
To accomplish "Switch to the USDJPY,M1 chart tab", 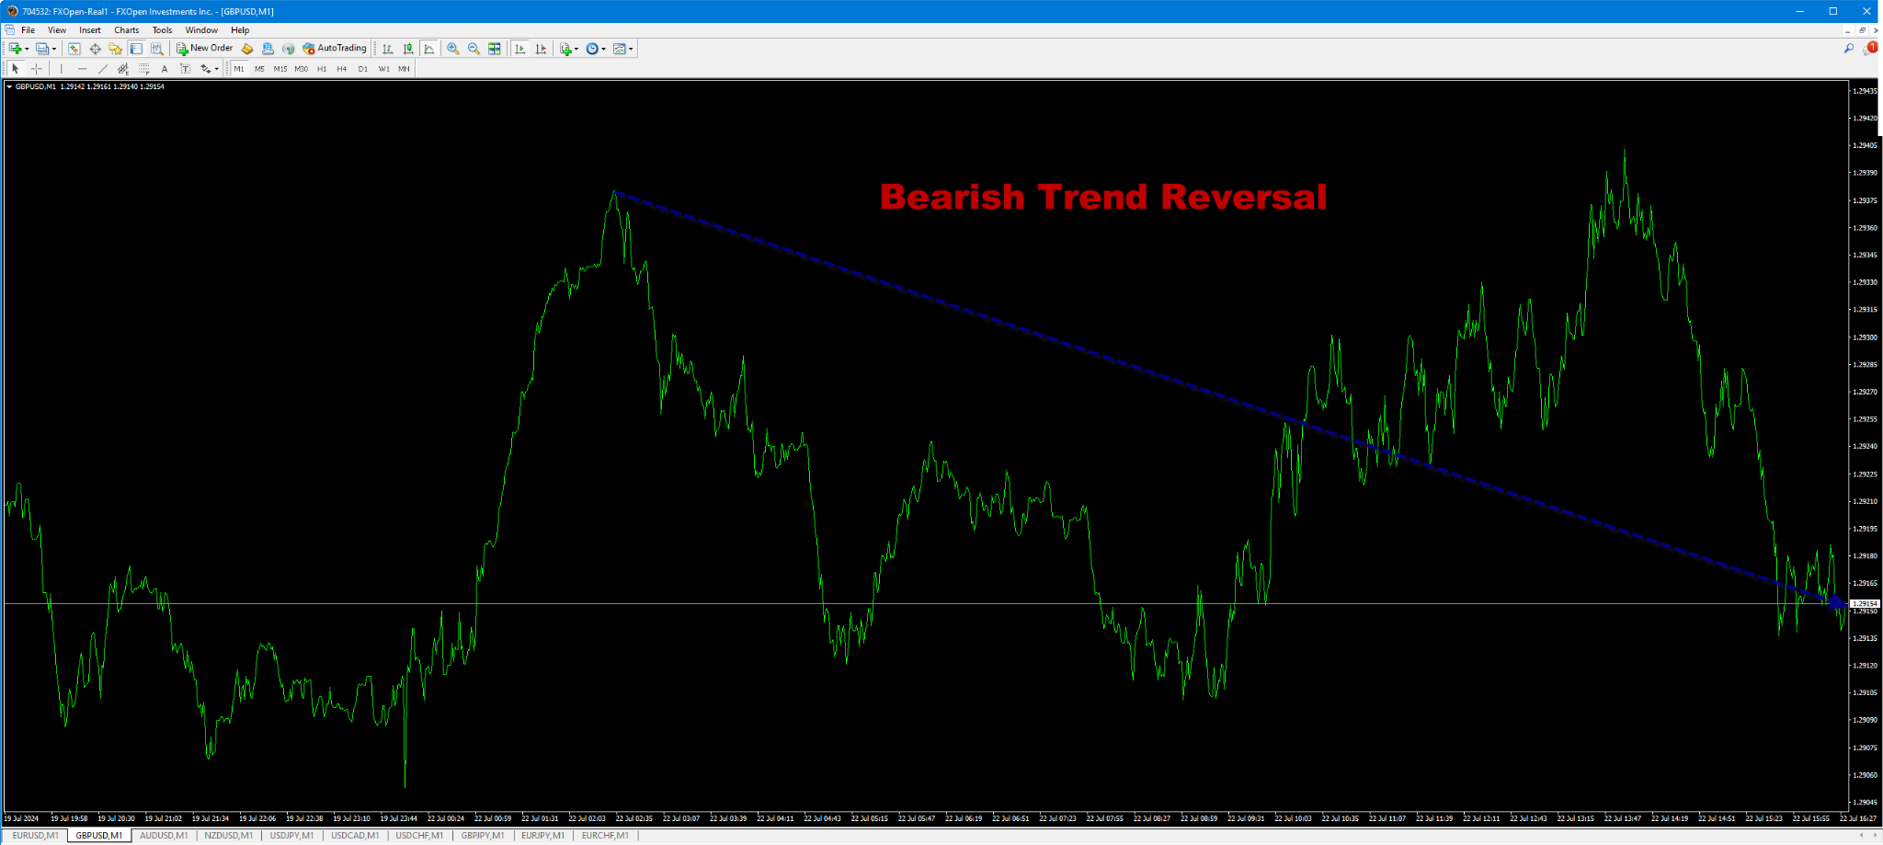I will pos(291,836).
